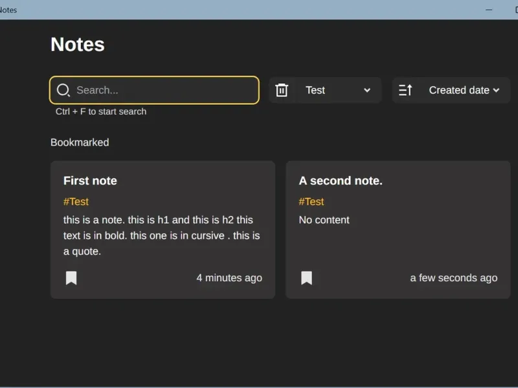518x388 pixels.
Task: Select the #Test tag on A second note
Action: [311, 202]
